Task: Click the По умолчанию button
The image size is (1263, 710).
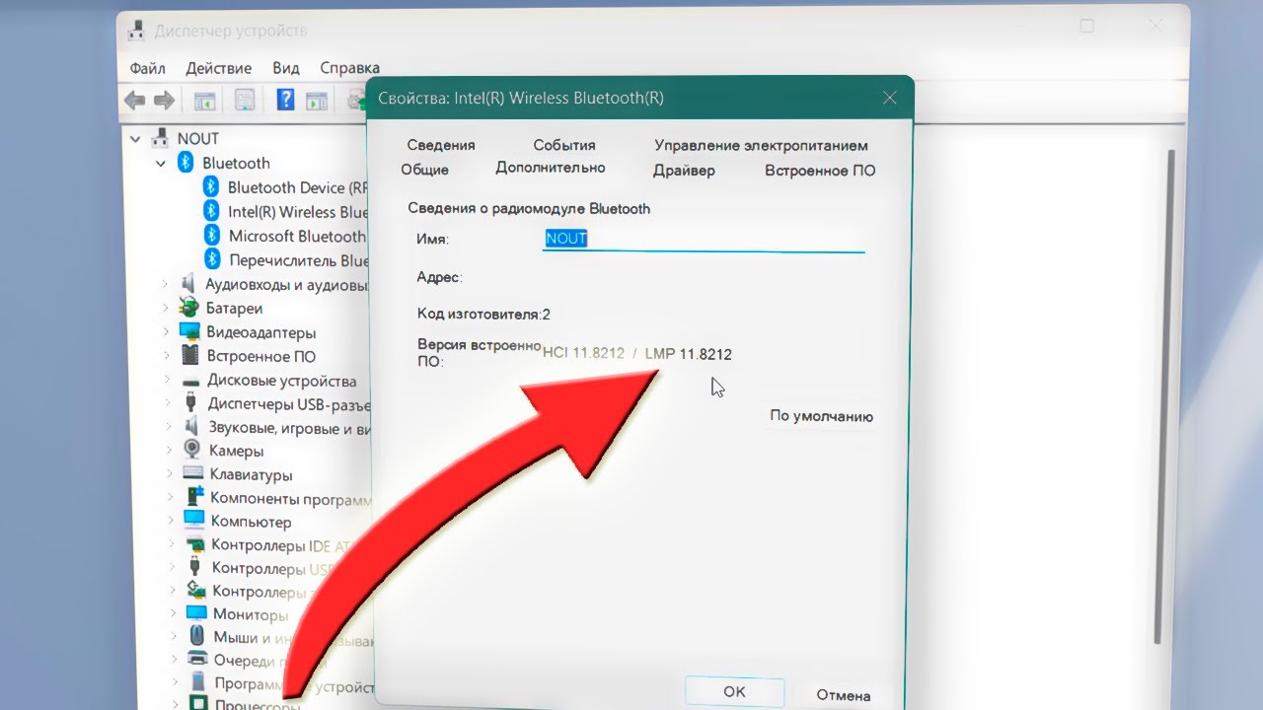Action: coord(821,416)
